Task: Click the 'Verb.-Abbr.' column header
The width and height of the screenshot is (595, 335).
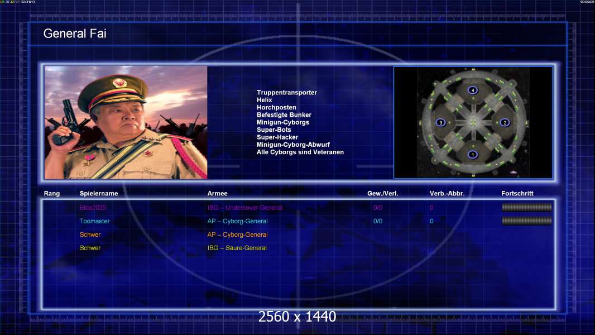Action: point(447,194)
